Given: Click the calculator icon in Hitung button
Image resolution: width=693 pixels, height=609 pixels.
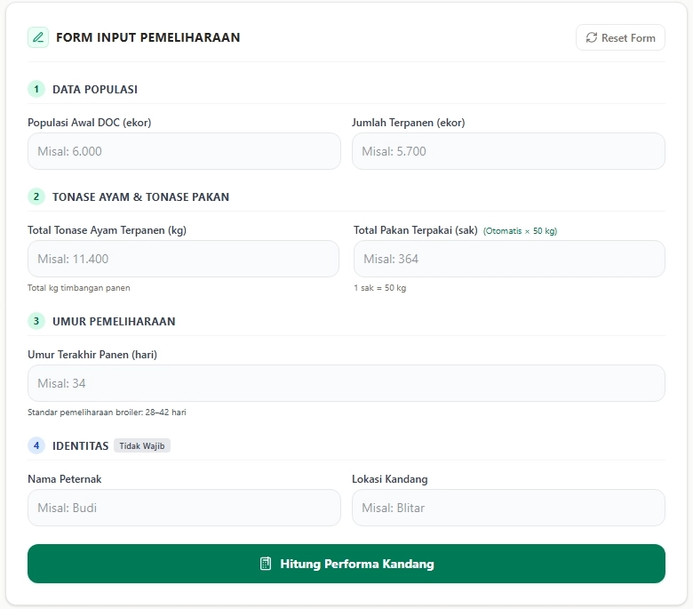Looking at the screenshot, I should pos(265,564).
